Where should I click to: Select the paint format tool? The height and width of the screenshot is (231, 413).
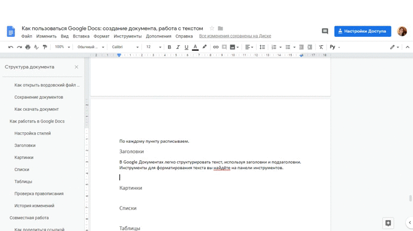pyautogui.click(x=45, y=47)
